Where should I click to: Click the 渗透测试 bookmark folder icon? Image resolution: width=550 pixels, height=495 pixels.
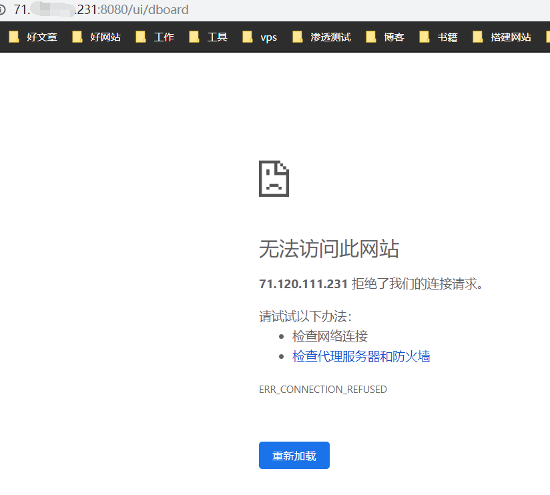coord(298,37)
